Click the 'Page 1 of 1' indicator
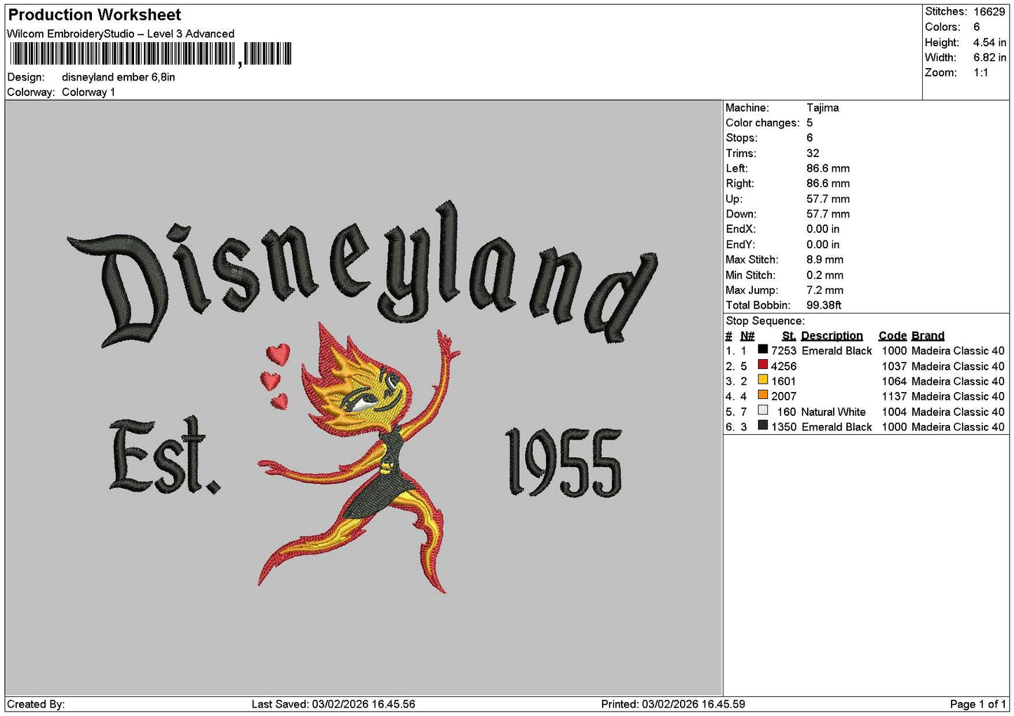Viewport: 1014px width, 716px height. pos(978,704)
